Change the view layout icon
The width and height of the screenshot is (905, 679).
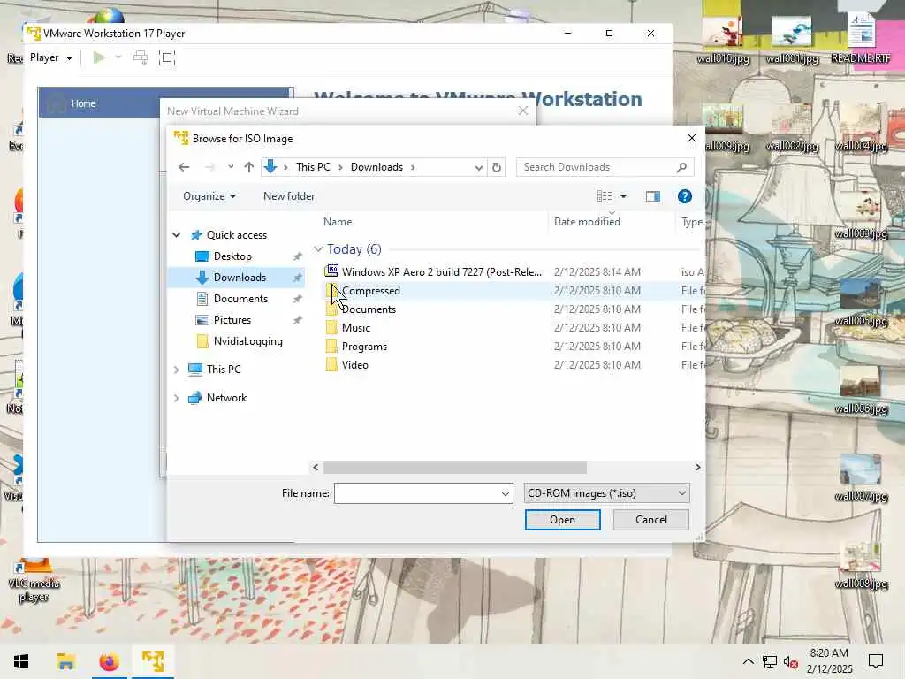tap(605, 196)
